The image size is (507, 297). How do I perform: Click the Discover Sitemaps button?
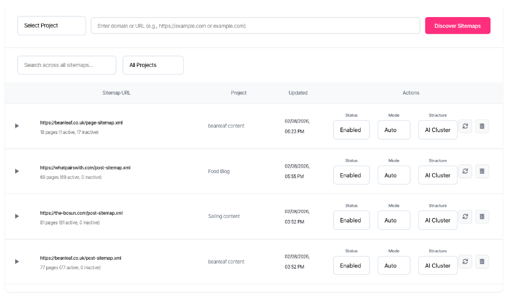click(458, 26)
